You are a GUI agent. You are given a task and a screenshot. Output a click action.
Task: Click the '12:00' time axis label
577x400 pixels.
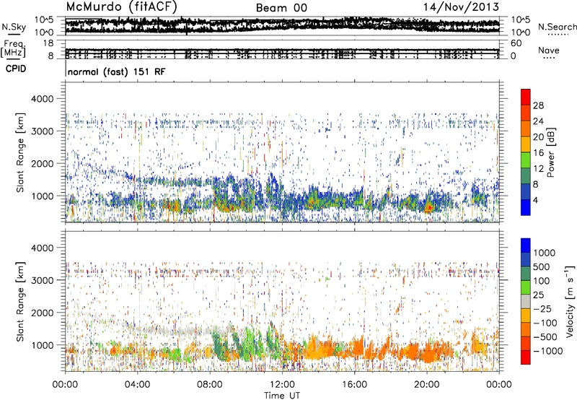(x=282, y=385)
